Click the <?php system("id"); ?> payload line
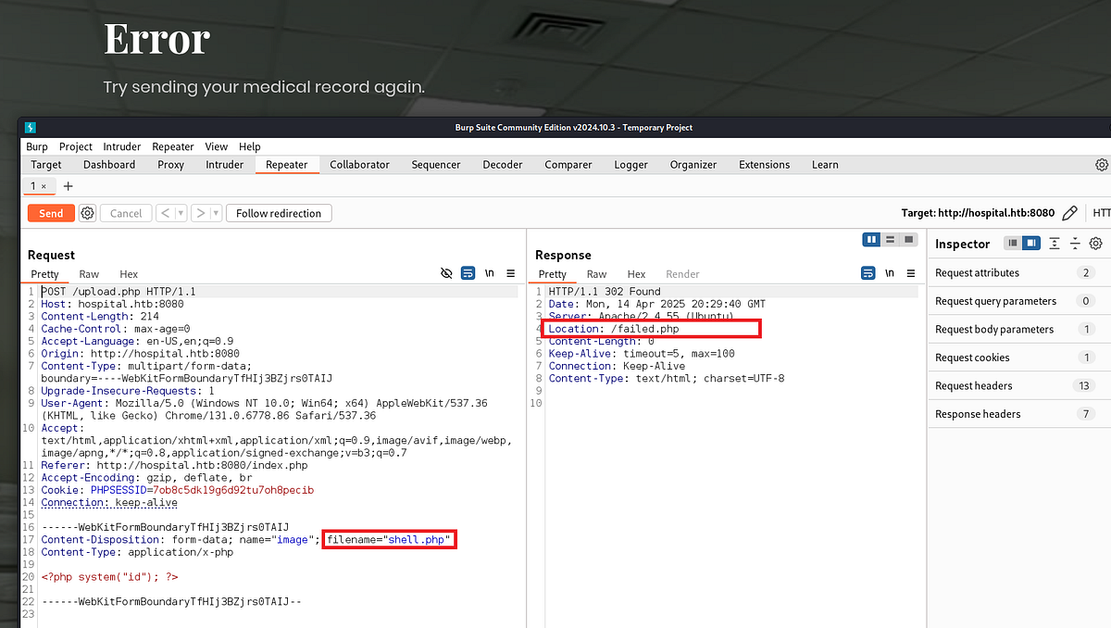1111x628 pixels. pos(109,577)
